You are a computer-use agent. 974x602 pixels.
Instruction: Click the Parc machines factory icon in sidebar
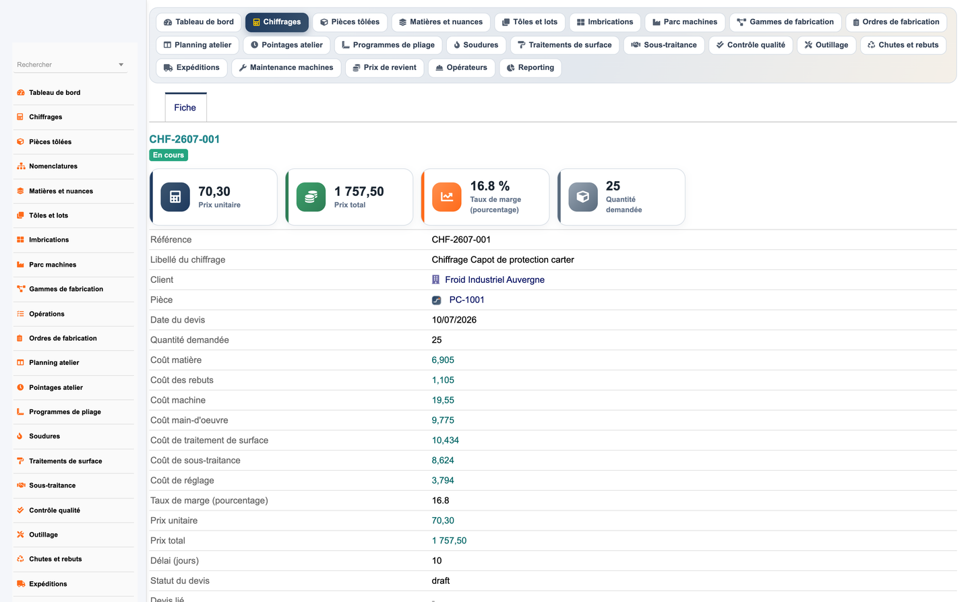21,265
